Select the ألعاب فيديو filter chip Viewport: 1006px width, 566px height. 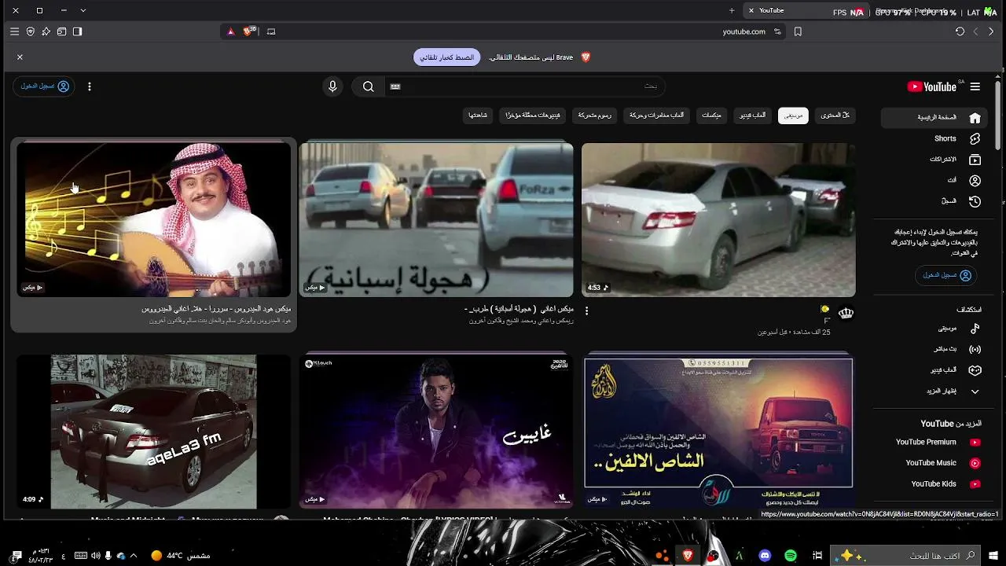752,116
